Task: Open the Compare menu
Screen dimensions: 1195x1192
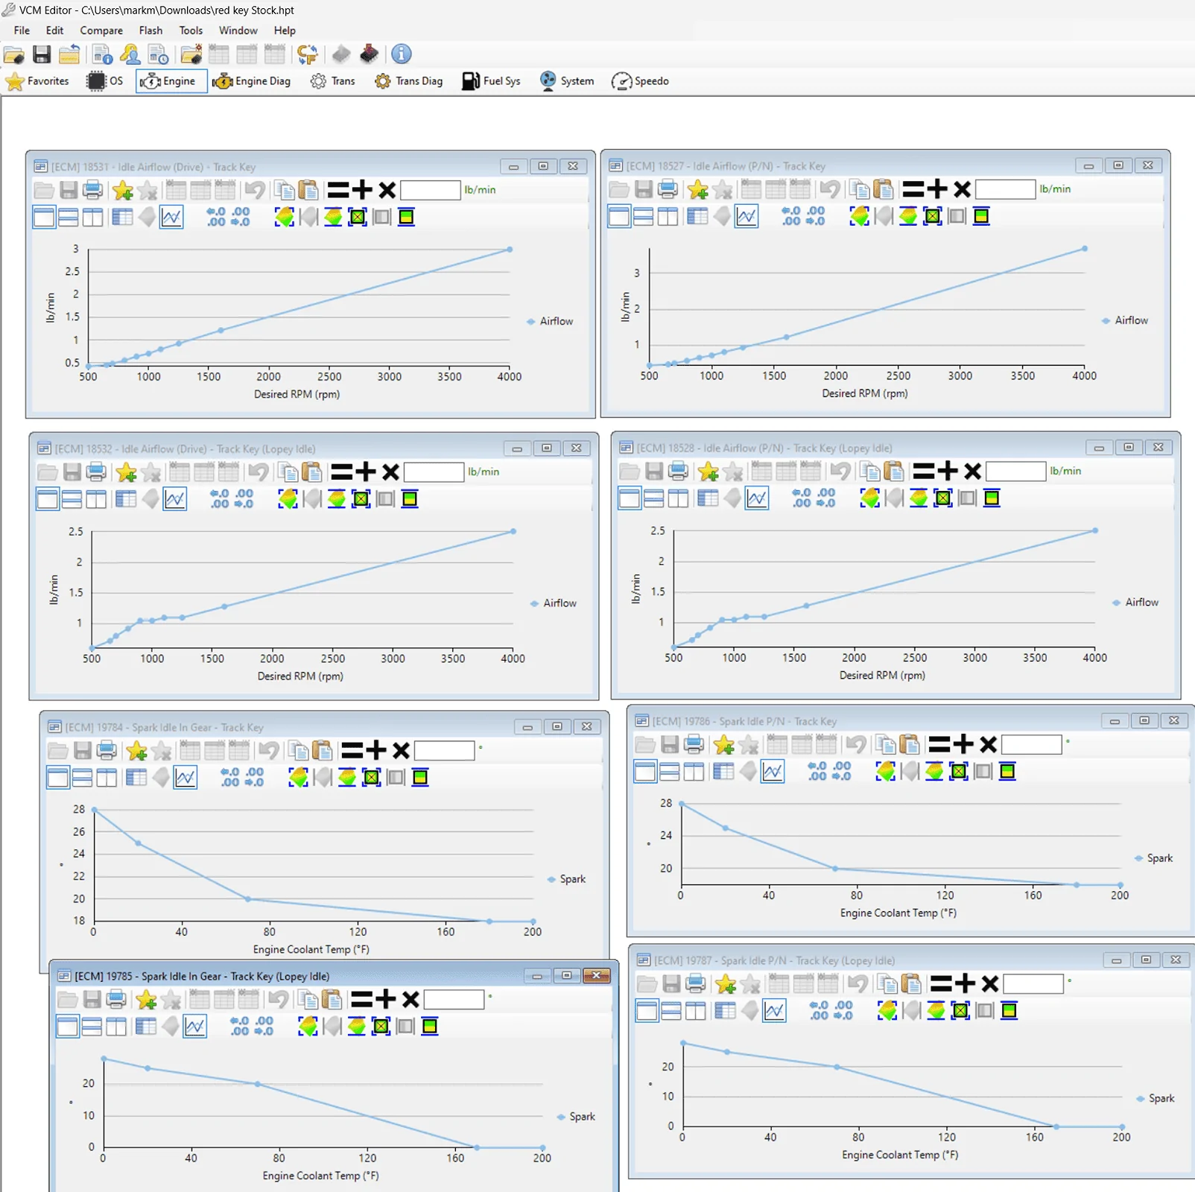Action: point(101,31)
